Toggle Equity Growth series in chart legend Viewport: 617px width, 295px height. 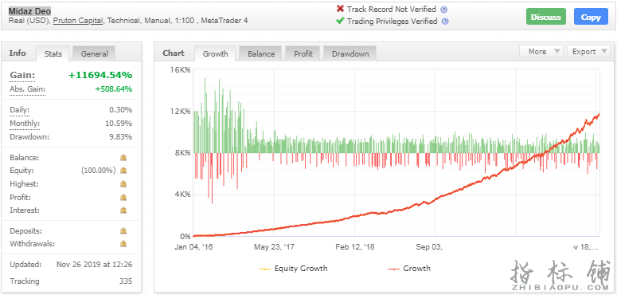293,269
